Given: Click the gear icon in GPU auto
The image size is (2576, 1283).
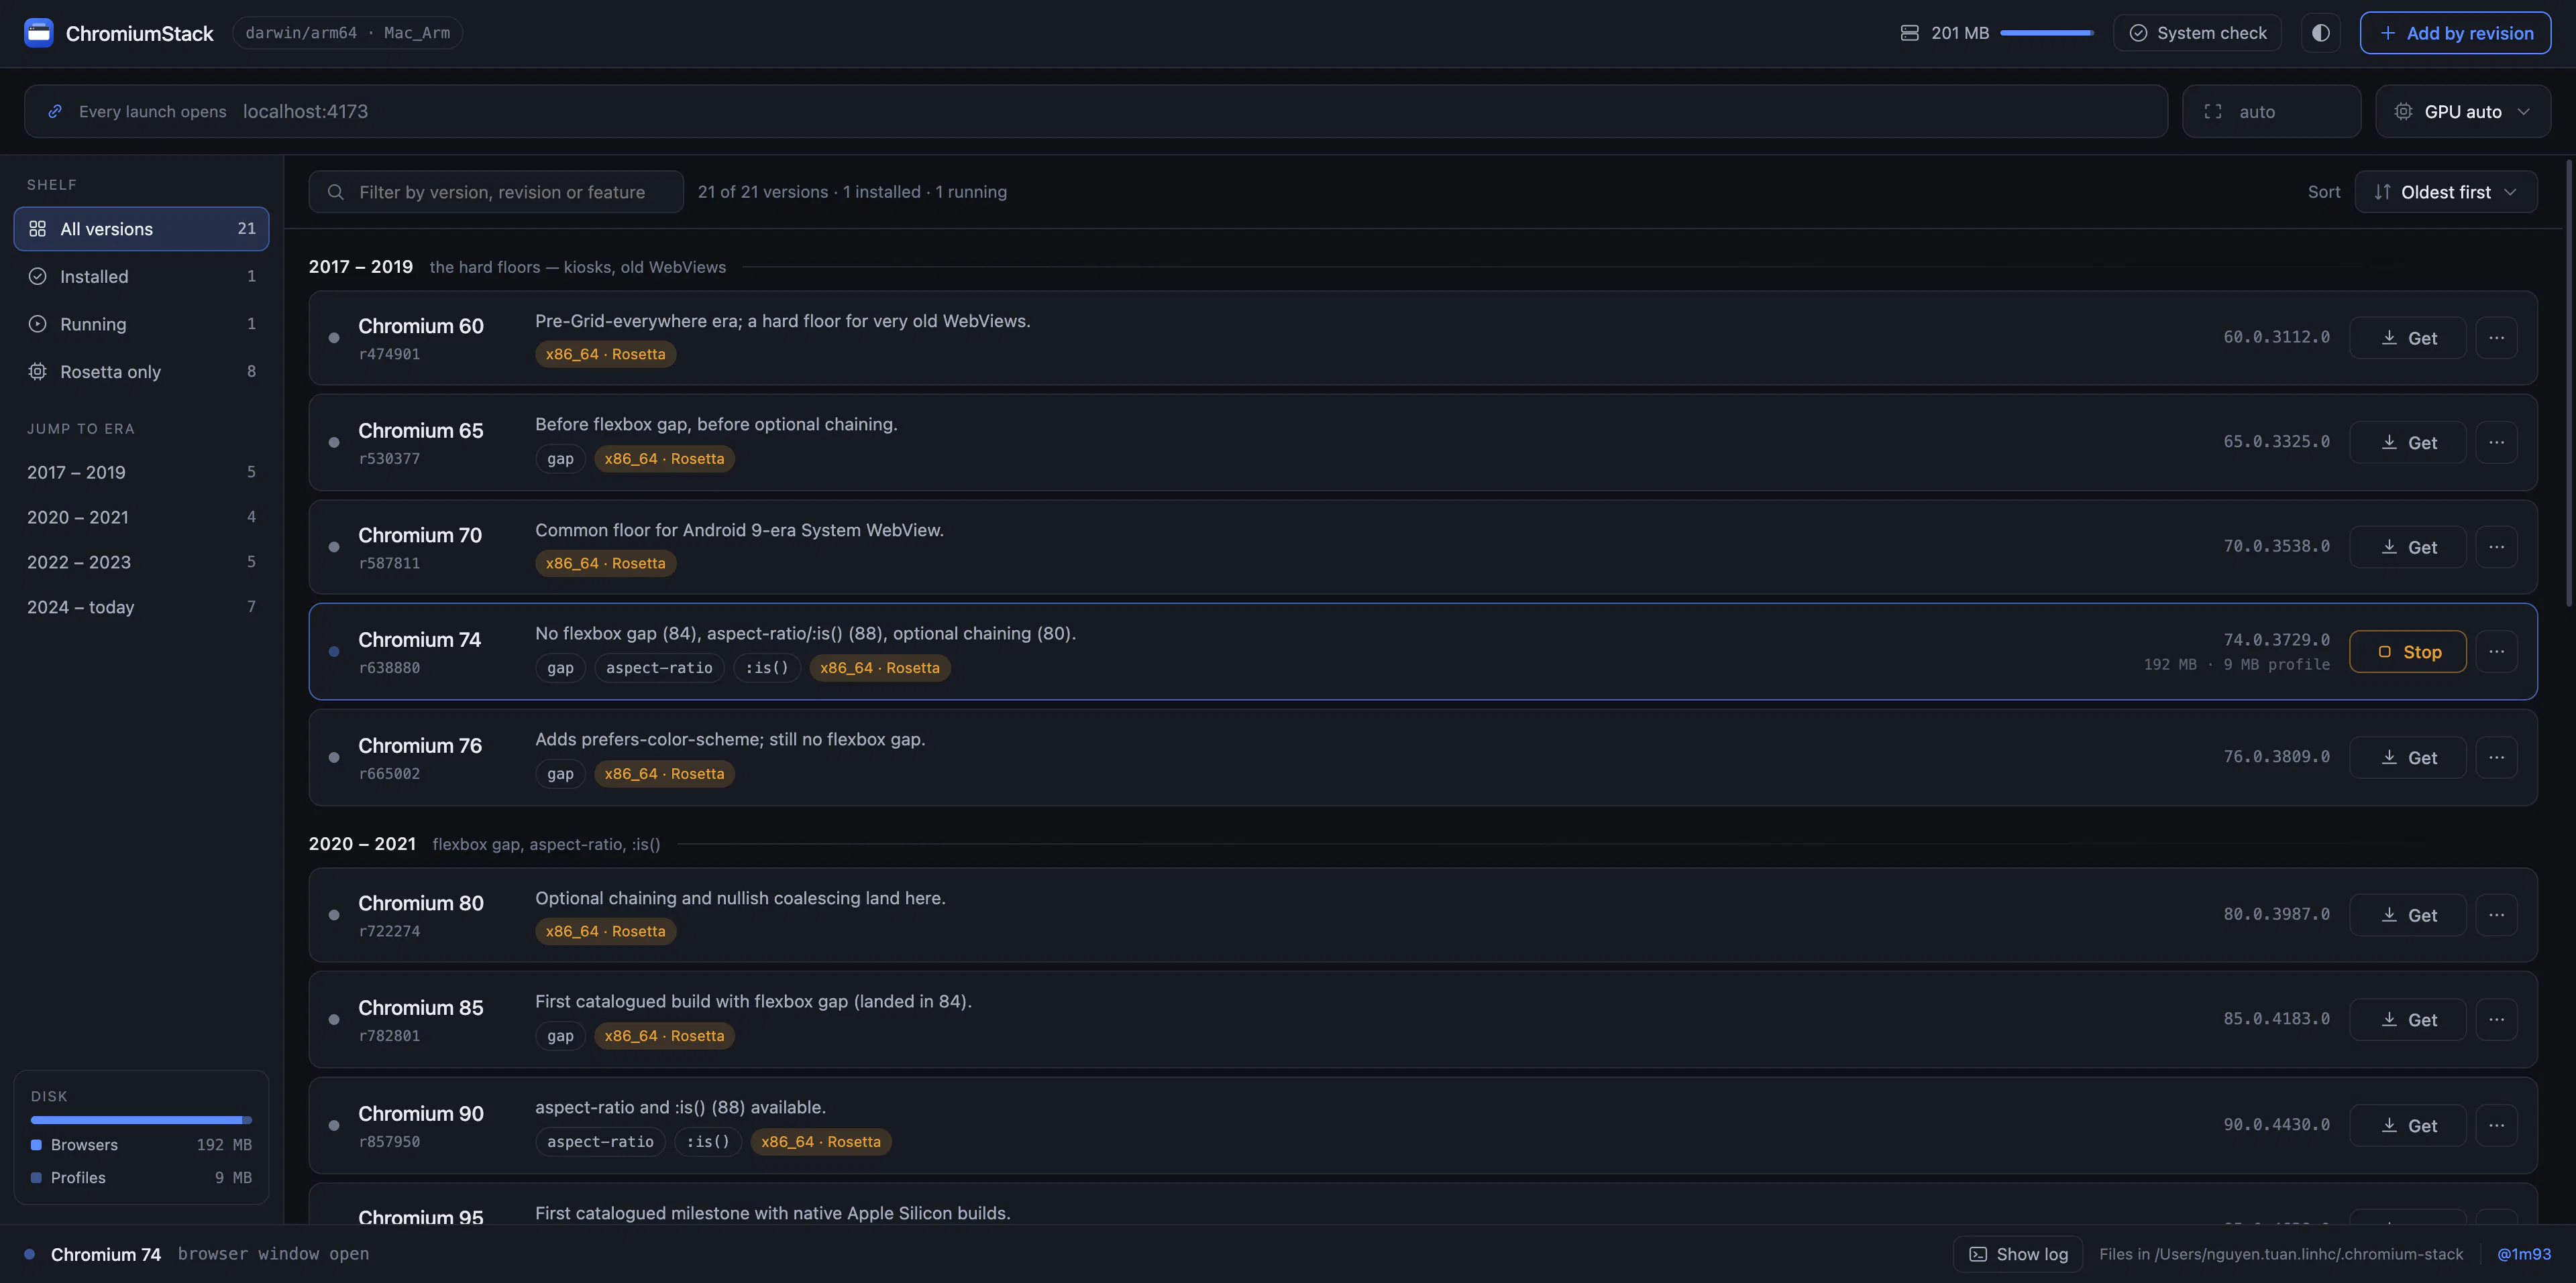Looking at the screenshot, I should tap(2403, 111).
